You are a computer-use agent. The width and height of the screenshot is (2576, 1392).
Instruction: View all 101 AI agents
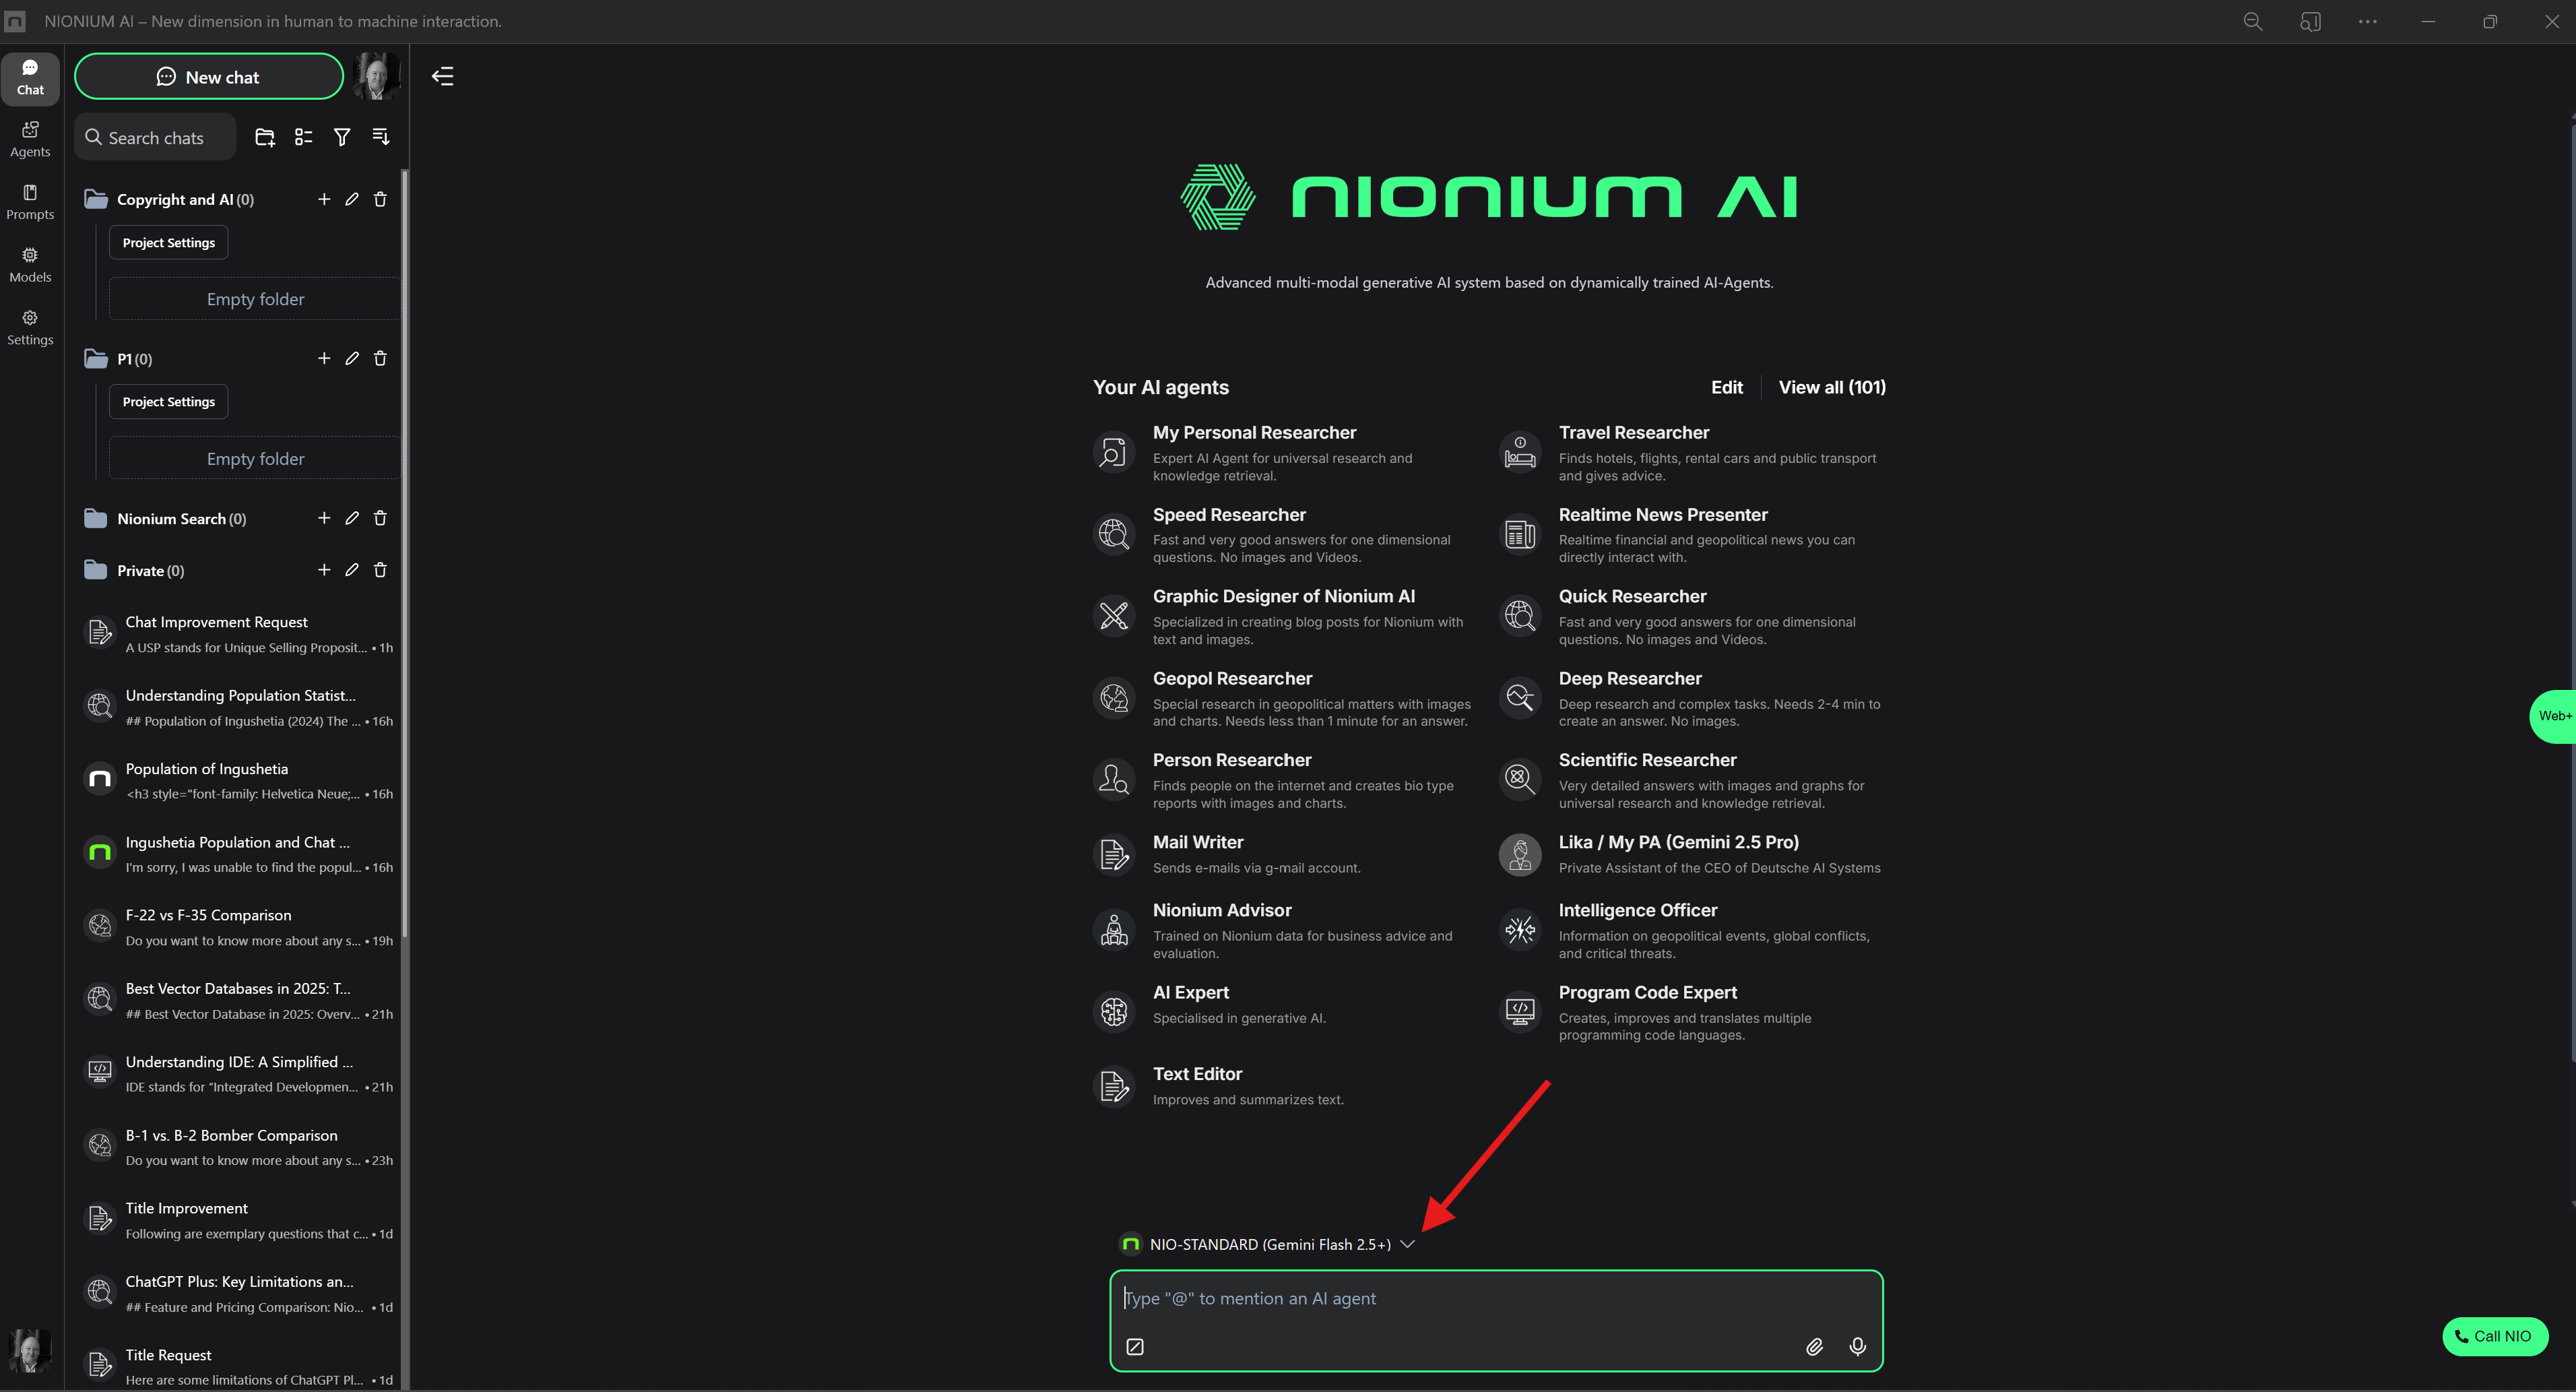coord(1831,387)
